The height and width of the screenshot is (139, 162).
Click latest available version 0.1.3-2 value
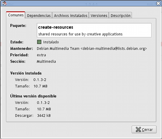click(x=43, y=103)
